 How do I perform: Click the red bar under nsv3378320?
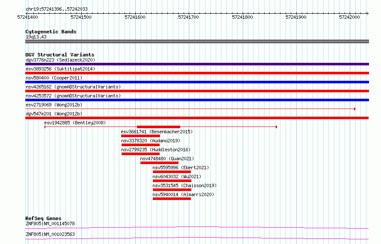click(140, 145)
